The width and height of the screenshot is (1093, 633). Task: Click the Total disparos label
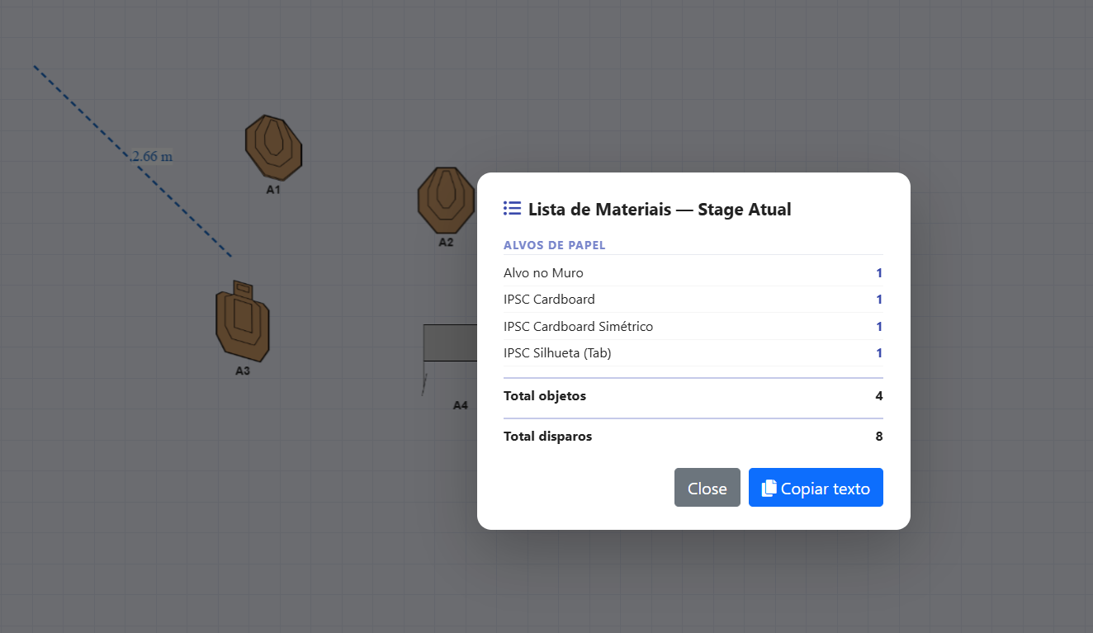pyautogui.click(x=547, y=437)
